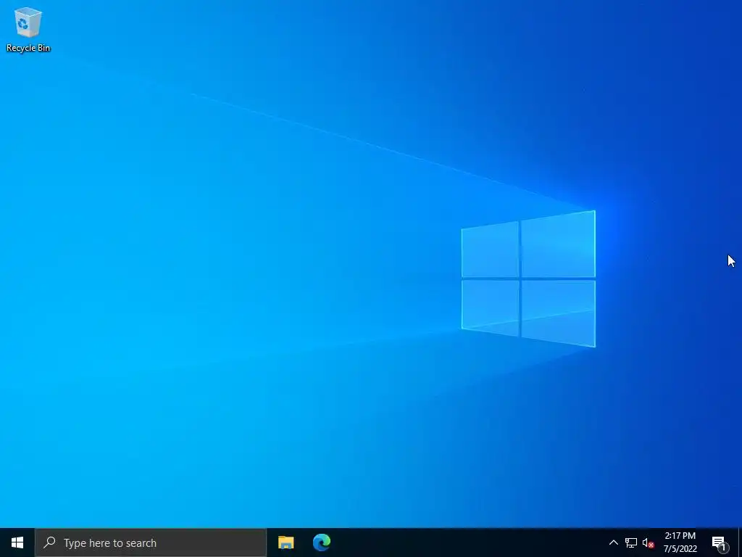Launch Microsoft Edge from the taskbar
Viewport: 742px width, 557px height.
322,542
